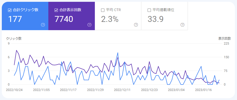Select the 平均 CTR label text
The height and width of the screenshot is (100, 237).
(x=113, y=10)
